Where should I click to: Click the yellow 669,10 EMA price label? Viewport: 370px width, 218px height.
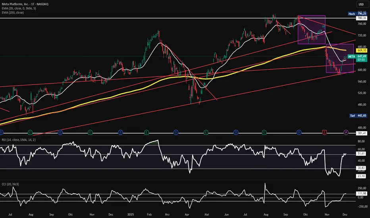[362, 50]
